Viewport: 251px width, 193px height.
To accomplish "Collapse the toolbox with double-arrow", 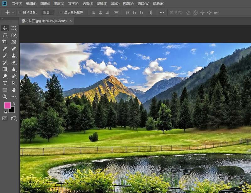I will [x=3, y=19].
